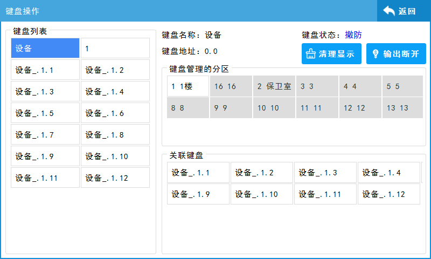Choose 设备_.1.4 in the keyboard list
This screenshot has width=431, height=259.
point(115,92)
